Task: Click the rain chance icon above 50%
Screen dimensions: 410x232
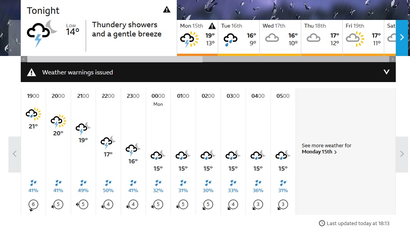Action: click(x=108, y=183)
